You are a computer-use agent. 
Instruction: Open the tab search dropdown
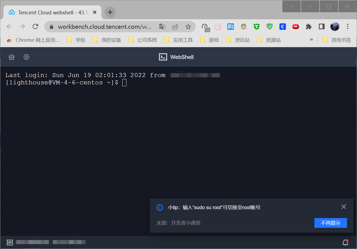(291, 6)
